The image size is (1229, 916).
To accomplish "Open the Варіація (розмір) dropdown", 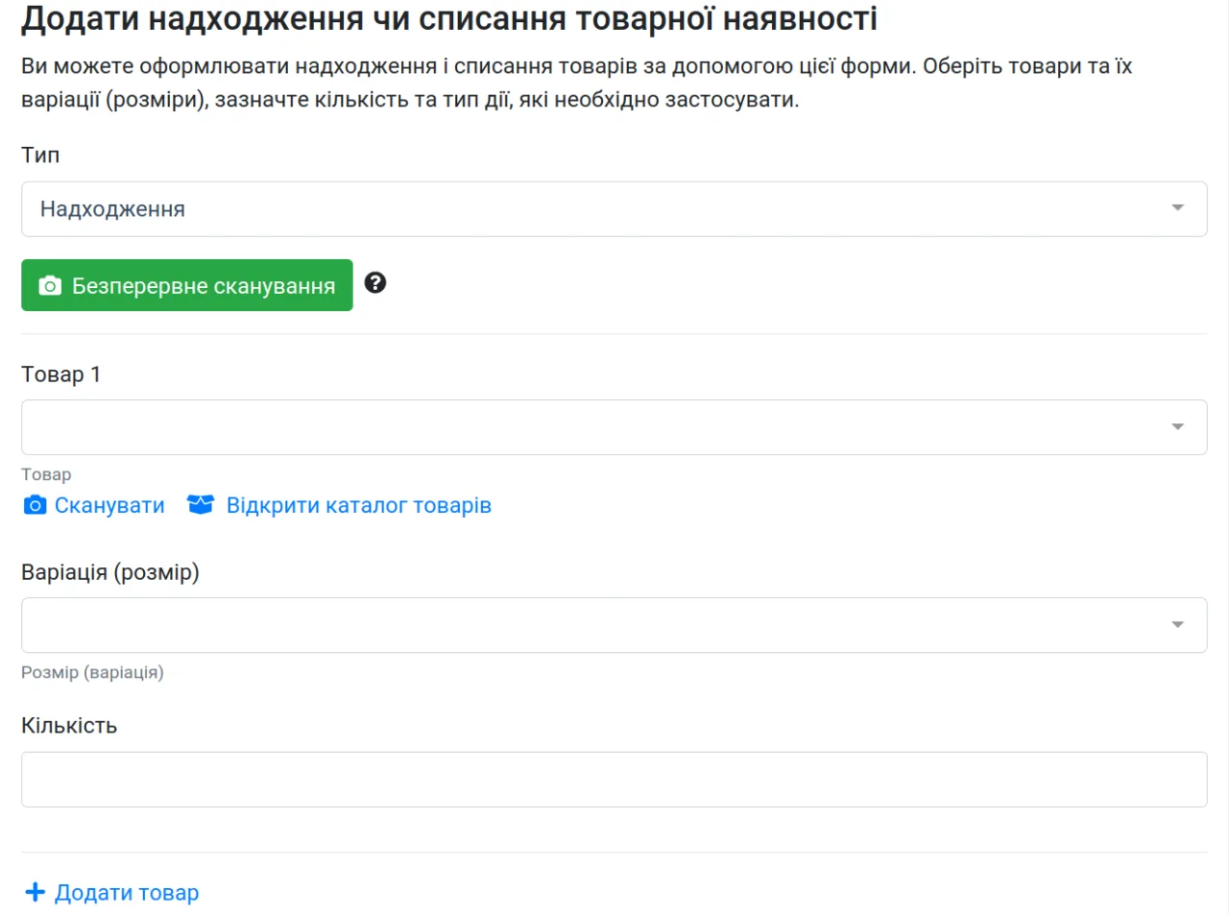I will coord(614,625).
